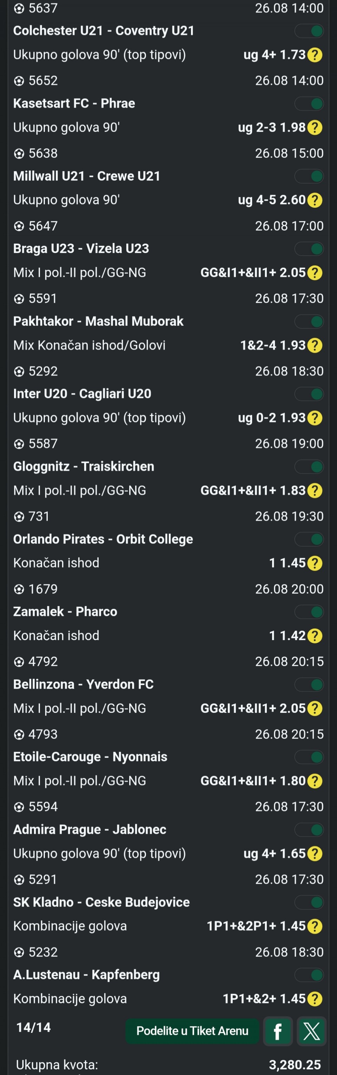Open Pakhtakor - Mashal Muborak match
Screen dimensions: 337x1075
click(x=98, y=321)
